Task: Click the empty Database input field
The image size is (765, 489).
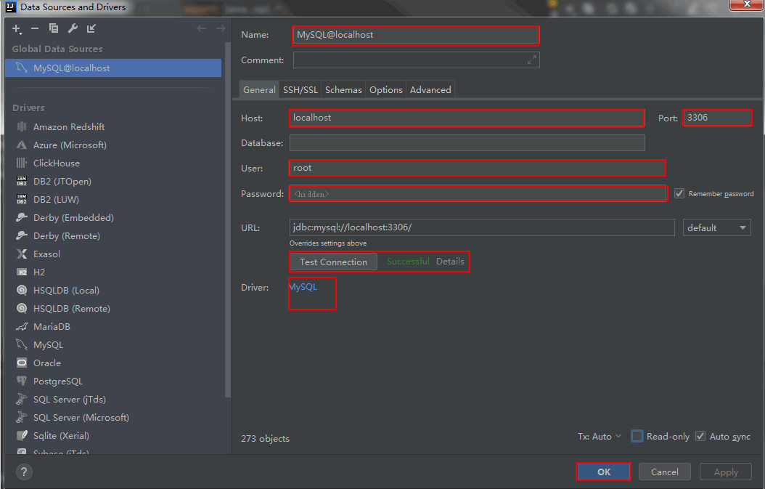Action: [467, 142]
